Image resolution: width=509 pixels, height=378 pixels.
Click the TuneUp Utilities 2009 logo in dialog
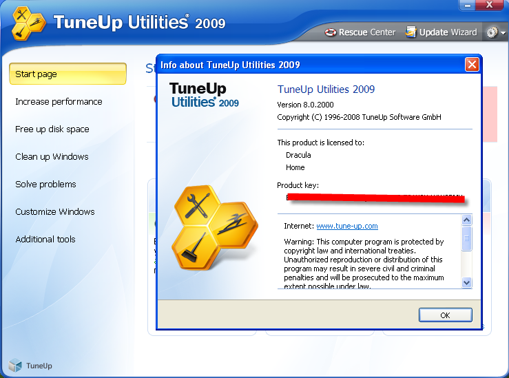pyautogui.click(x=204, y=95)
